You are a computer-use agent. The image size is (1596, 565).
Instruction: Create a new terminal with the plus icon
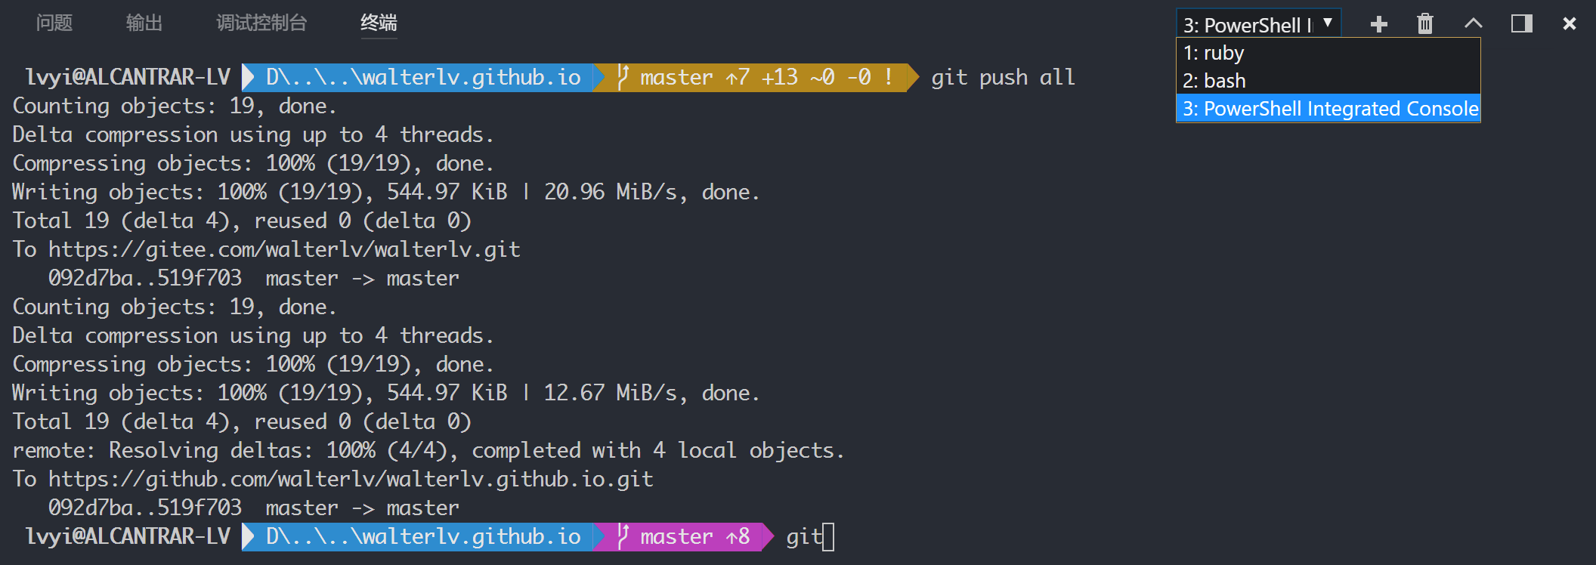(1378, 23)
